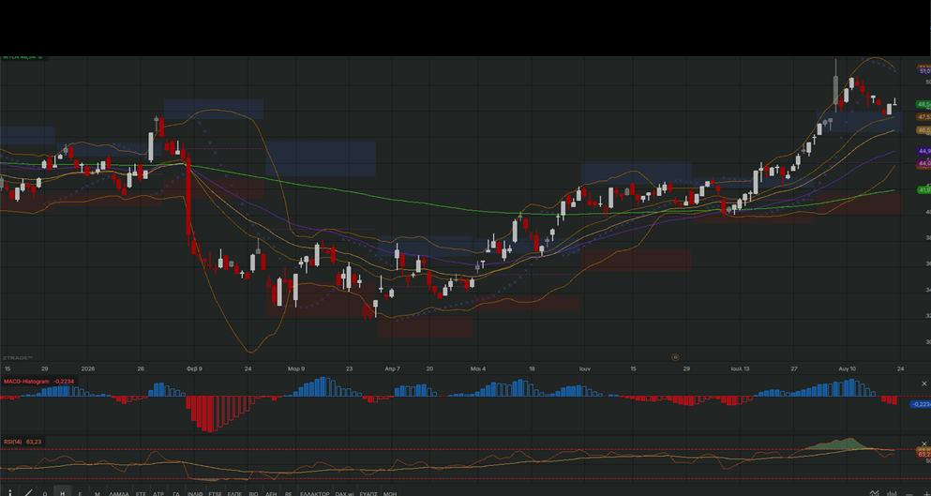Open the ΛΑΜΔΑ symbol shortcut
The height and width of the screenshot is (496, 931).
(119, 493)
